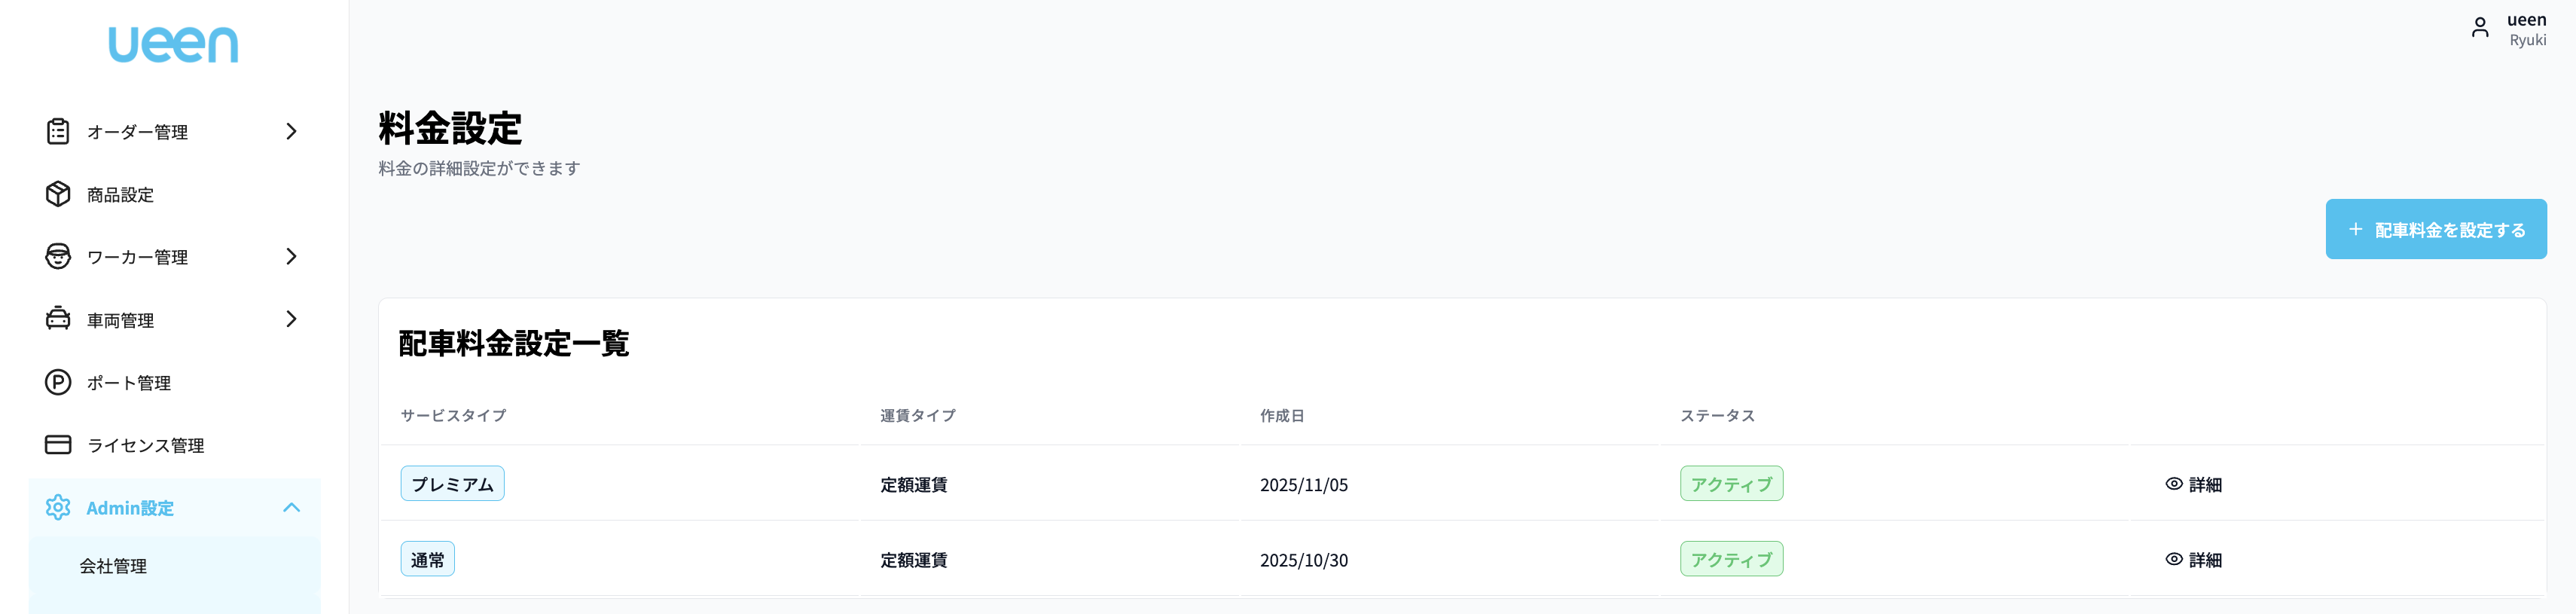Click the worker management face icon

click(58, 257)
